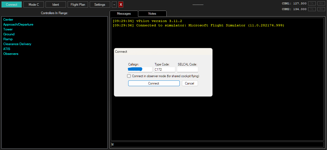Expand the Approach/Departure controllers group

18,24
